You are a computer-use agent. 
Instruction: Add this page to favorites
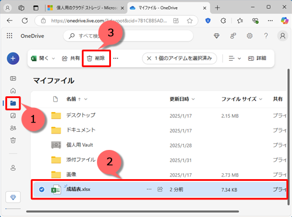(189, 20)
